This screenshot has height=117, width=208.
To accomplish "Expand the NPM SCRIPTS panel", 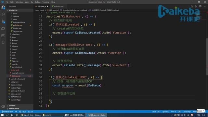I will (20, 109).
